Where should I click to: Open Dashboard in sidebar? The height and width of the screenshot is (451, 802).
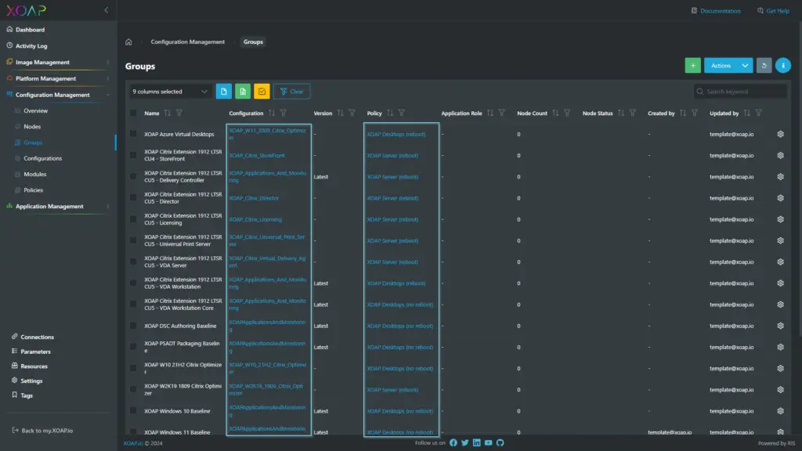coord(30,30)
